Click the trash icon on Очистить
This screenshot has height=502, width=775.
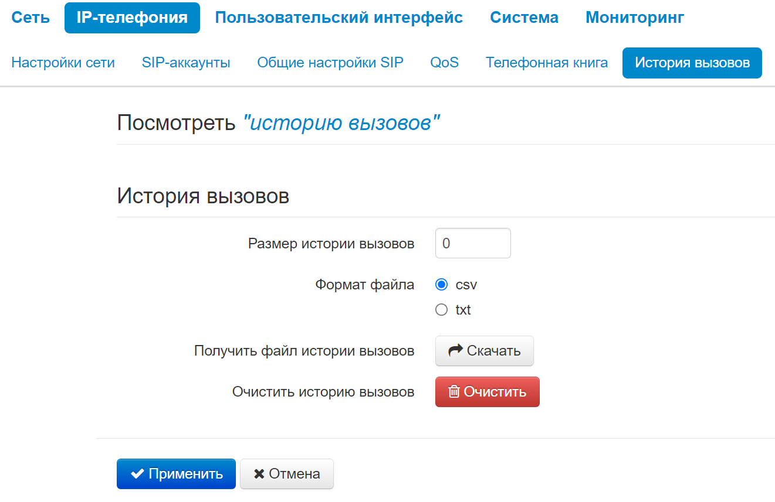pyautogui.click(x=454, y=392)
